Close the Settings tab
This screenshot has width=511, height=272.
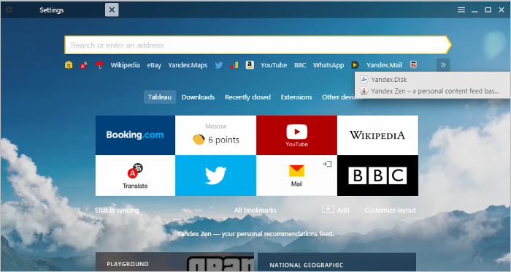(x=112, y=10)
